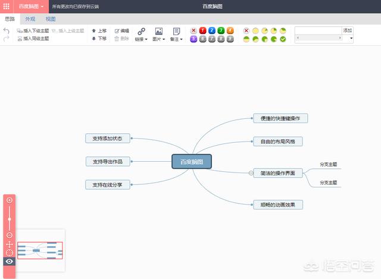Move node down with 下移

tap(99, 38)
